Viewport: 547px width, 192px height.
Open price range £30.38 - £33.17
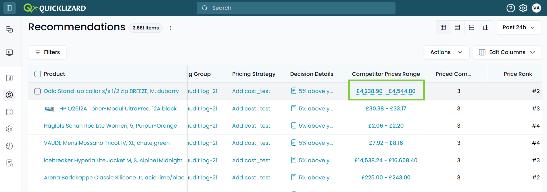click(386, 109)
